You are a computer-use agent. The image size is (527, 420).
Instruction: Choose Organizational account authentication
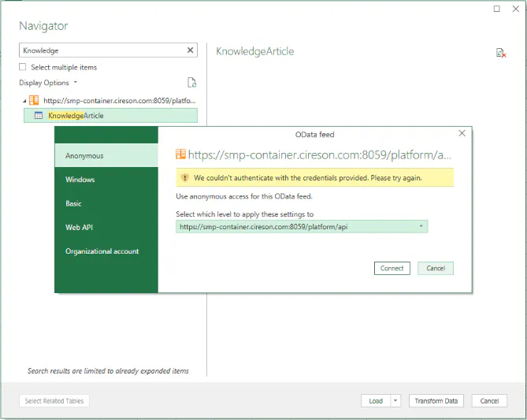tap(106, 251)
